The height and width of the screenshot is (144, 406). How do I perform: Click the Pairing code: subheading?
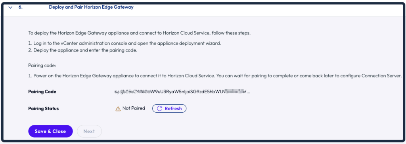coord(42,65)
